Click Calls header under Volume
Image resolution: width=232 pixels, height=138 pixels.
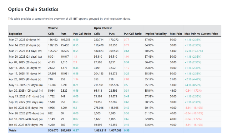pos(51,34)
